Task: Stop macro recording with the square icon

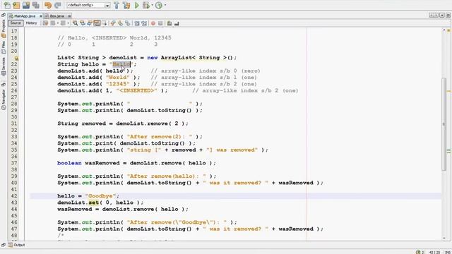Action: [x=160, y=23]
